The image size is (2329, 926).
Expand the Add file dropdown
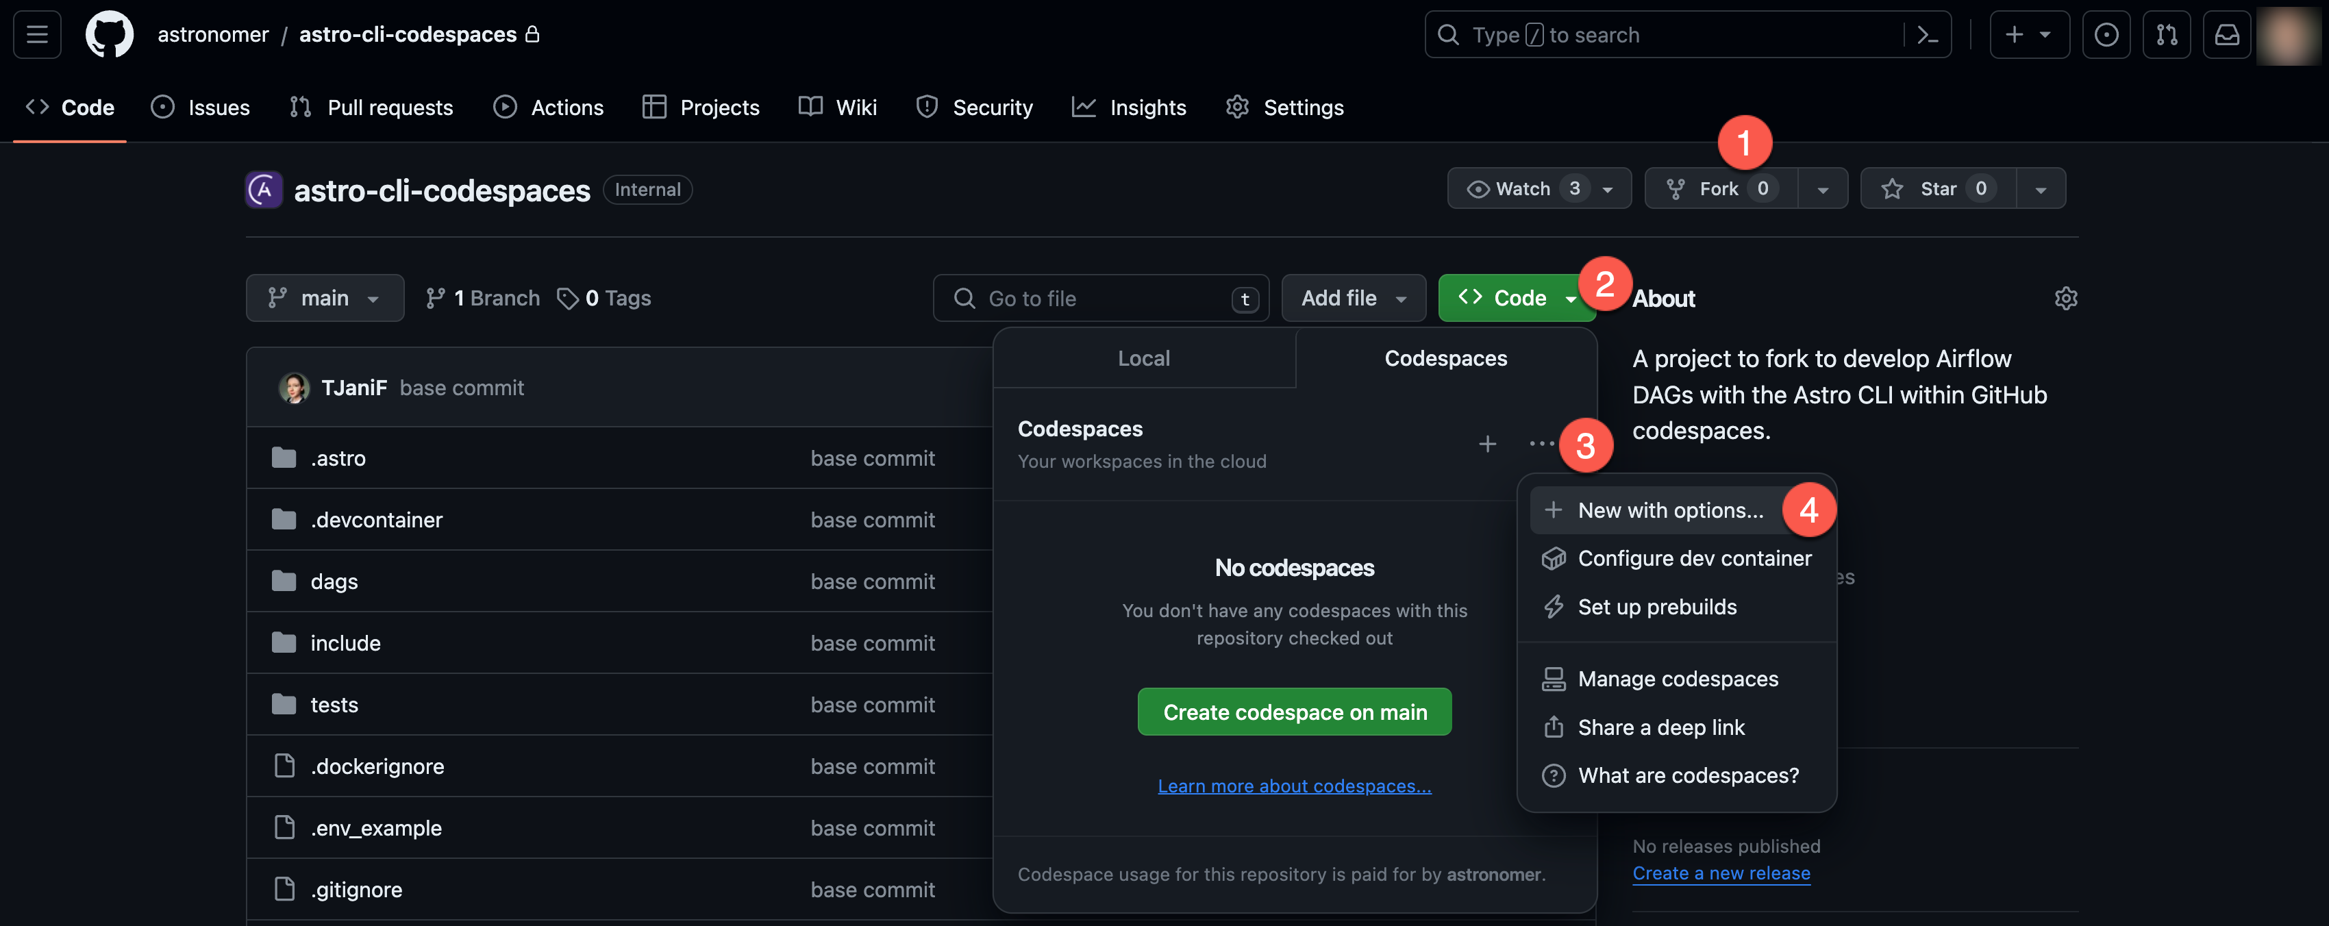pyautogui.click(x=1354, y=297)
